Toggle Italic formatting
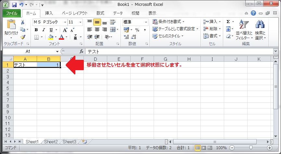Screen dimensions: 281x154 [44, 30]
